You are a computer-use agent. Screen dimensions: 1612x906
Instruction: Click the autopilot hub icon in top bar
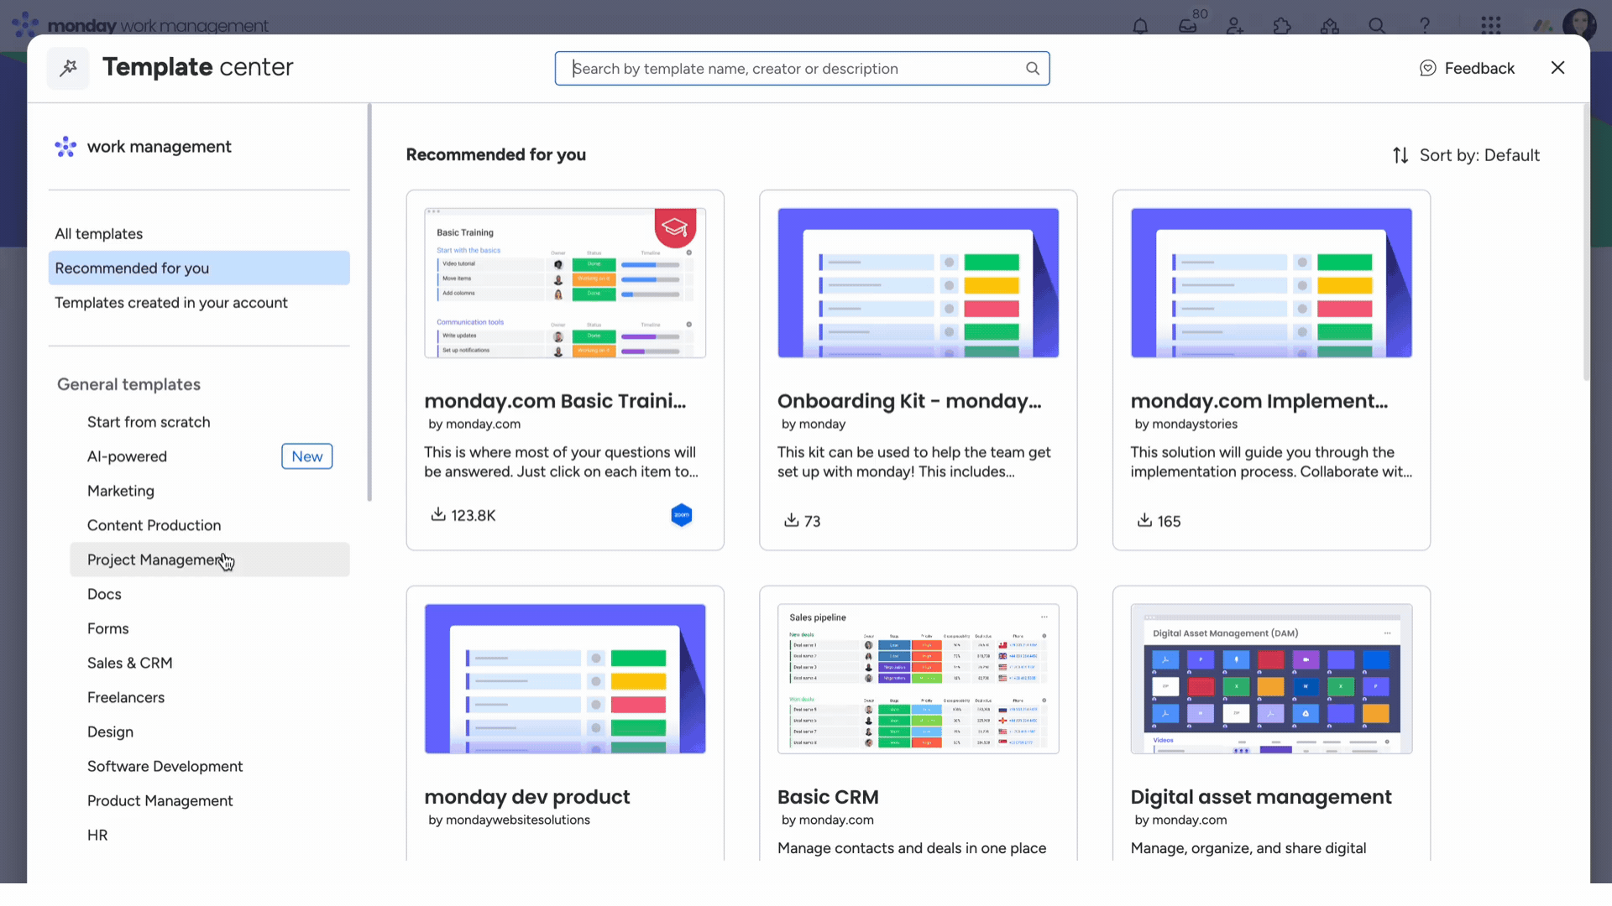pyautogui.click(x=1330, y=26)
